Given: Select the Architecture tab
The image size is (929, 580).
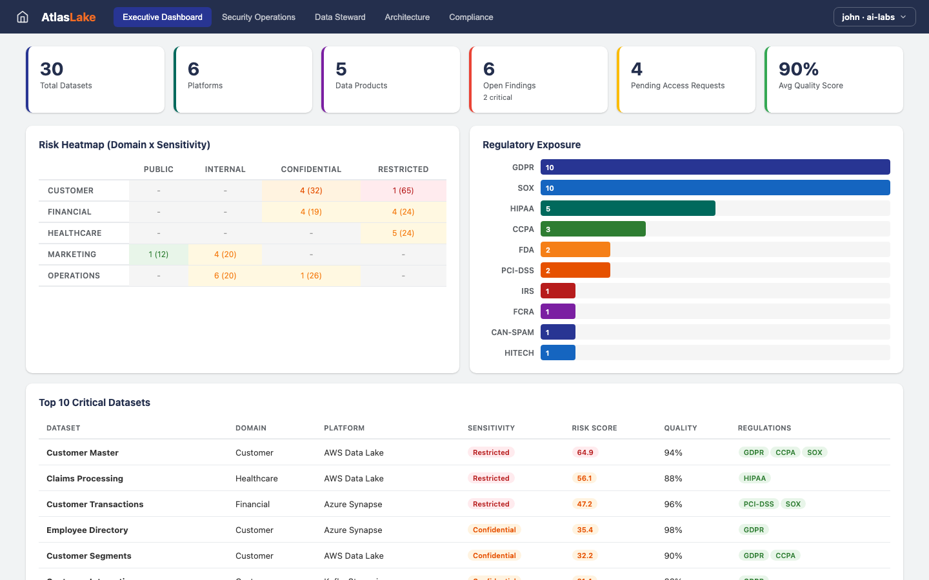Looking at the screenshot, I should (x=406, y=17).
